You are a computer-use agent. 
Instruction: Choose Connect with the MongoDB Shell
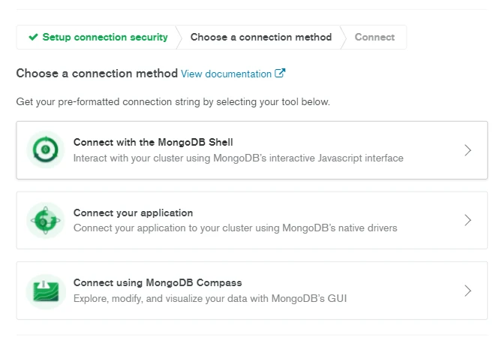pyautogui.click(x=158, y=142)
